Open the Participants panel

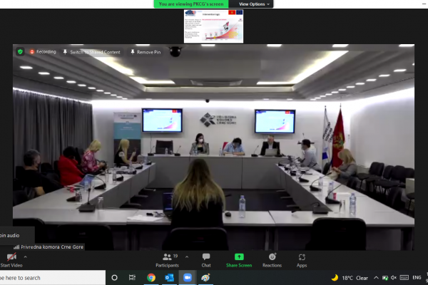[x=167, y=260]
